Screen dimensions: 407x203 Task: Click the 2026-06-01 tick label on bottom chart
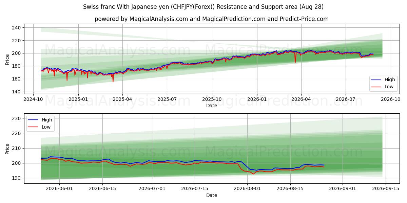pyautogui.click(x=59, y=189)
